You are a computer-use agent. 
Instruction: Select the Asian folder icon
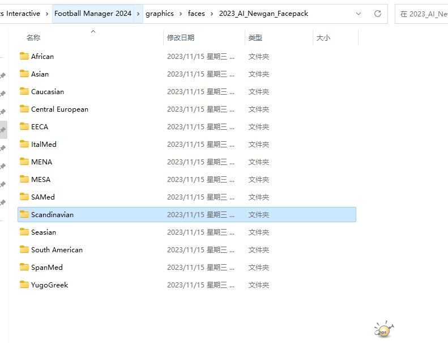pos(24,74)
